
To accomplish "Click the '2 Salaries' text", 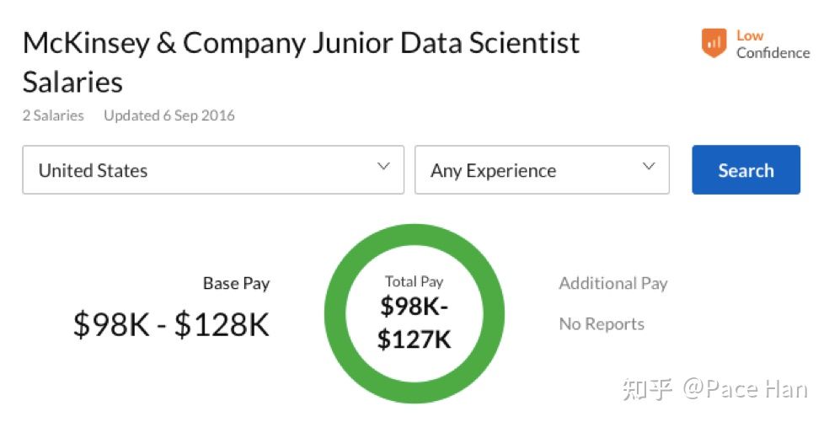I will click(x=53, y=115).
